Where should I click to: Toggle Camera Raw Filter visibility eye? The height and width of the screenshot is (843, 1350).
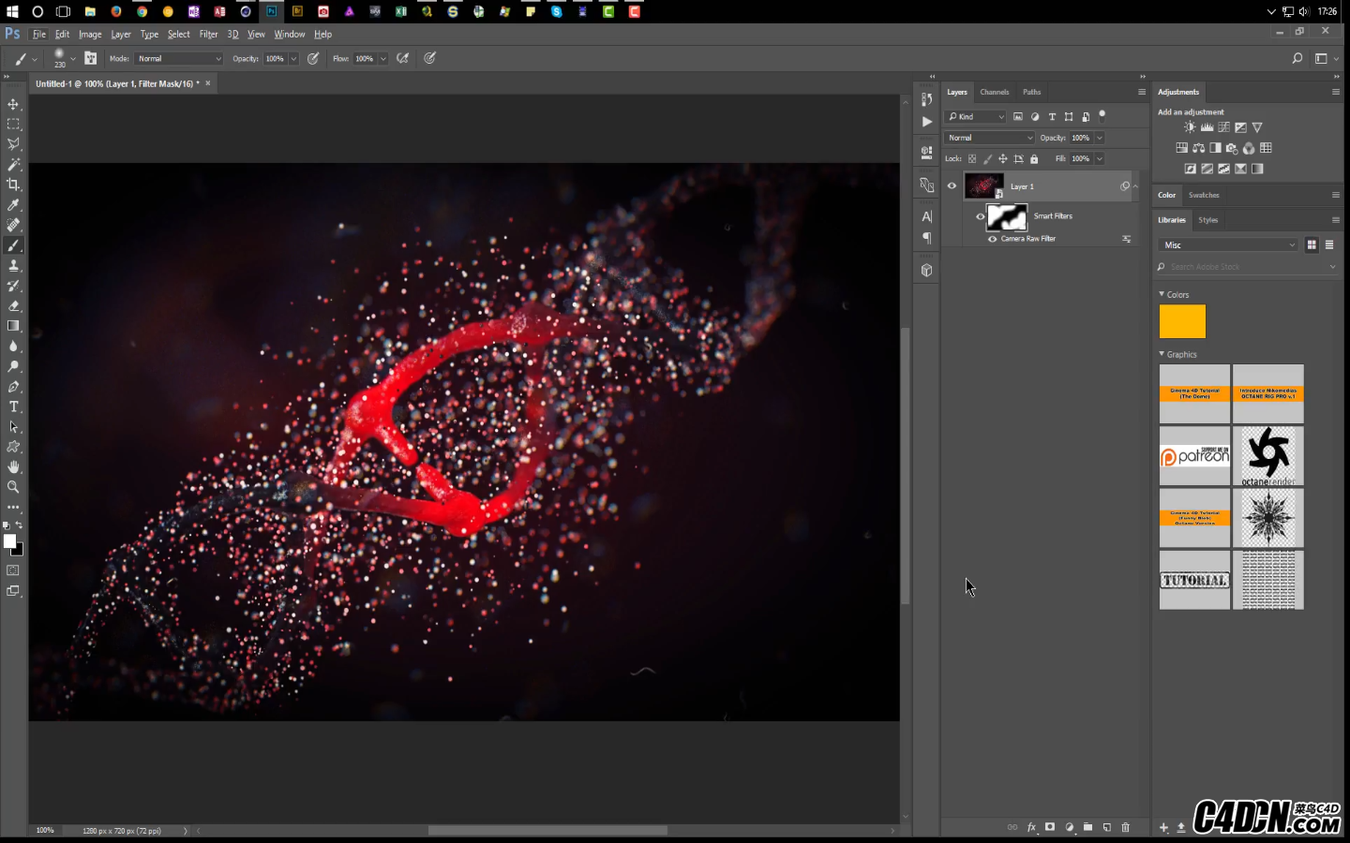(x=993, y=239)
